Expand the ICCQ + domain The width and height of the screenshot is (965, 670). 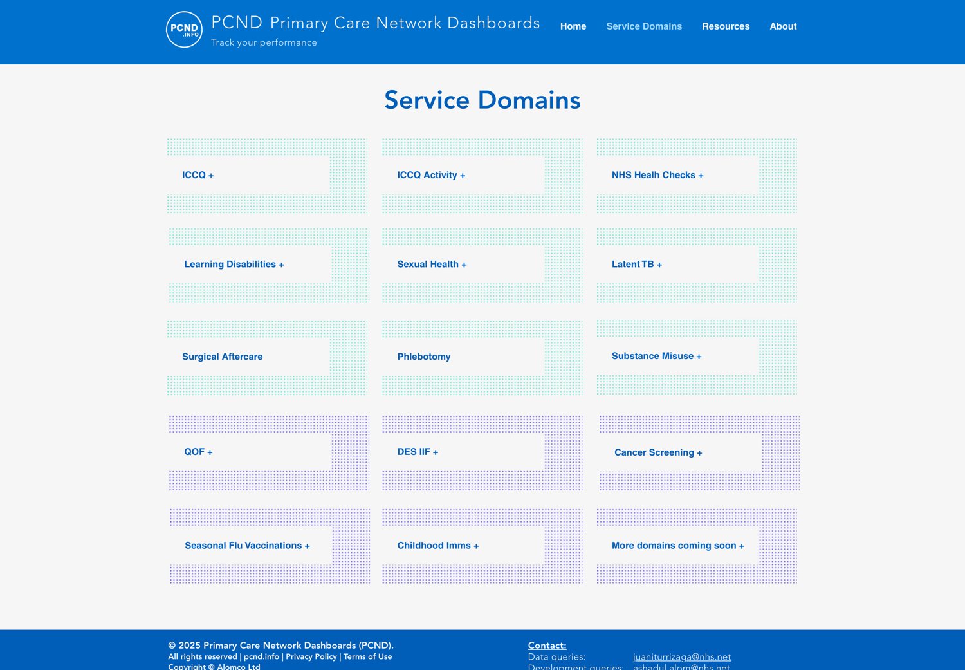click(198, 175)
